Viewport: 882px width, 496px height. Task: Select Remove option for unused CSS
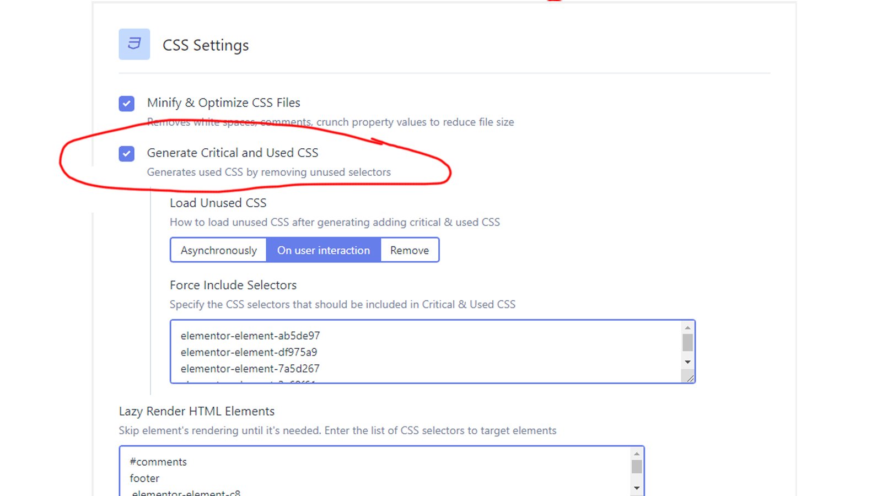410,250
